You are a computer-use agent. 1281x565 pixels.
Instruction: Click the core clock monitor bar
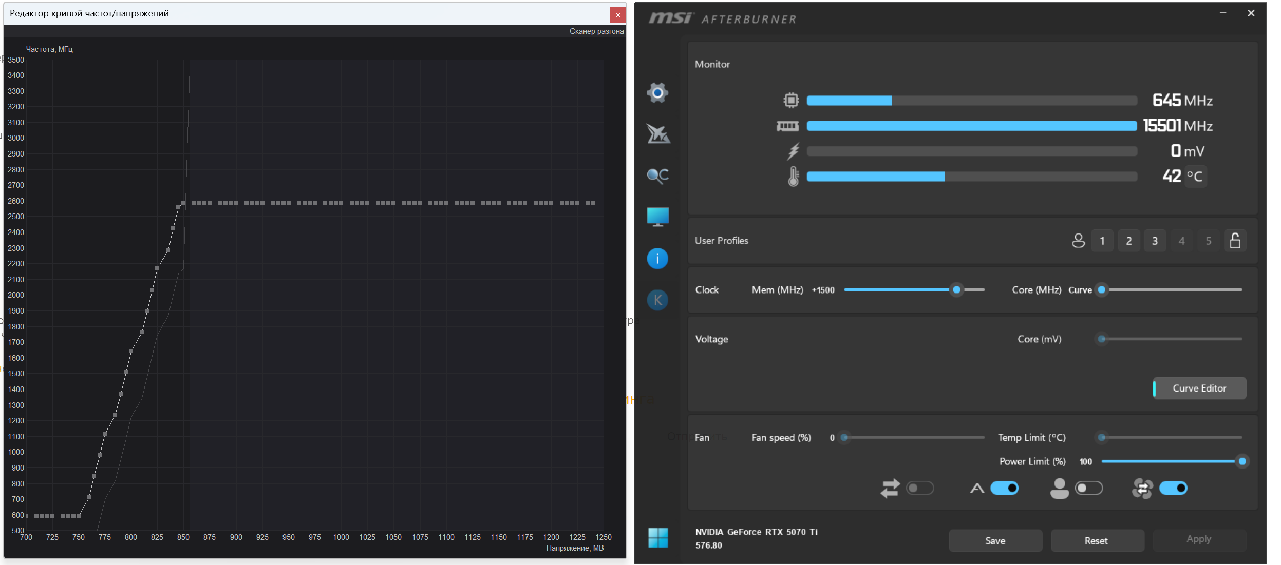click(971, 101)
